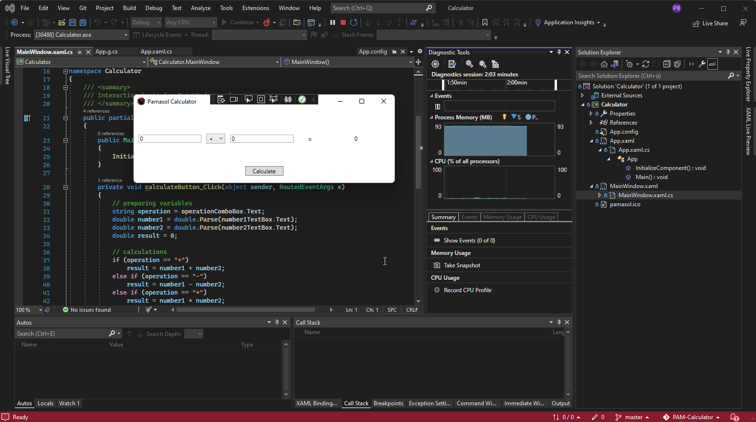Trigger Hot Reload flame icon
This screenshot has width=756, height=422.
tap(267, 22)
